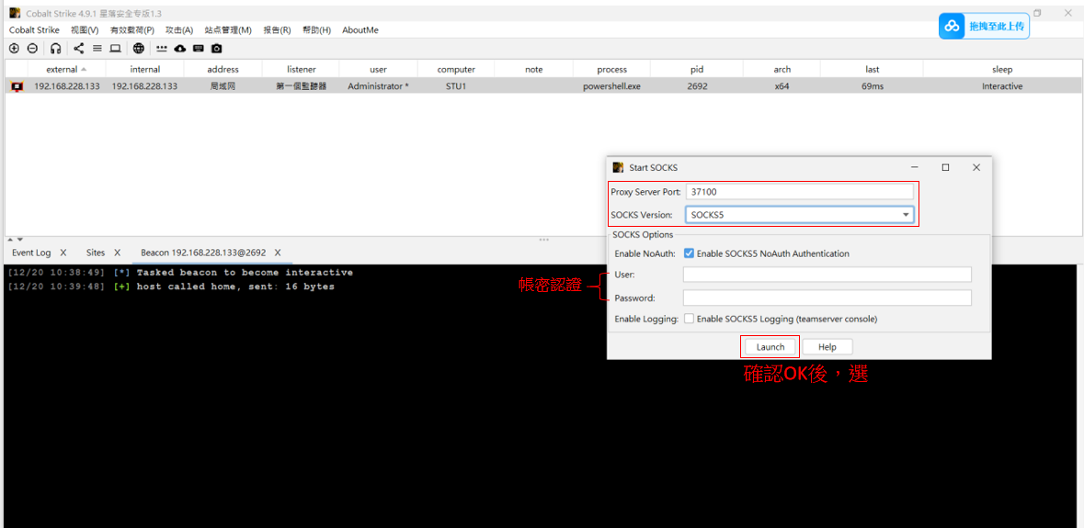Screen dimensions: 1084x528
Task: Sort by last column header
Action: (872, 69)
